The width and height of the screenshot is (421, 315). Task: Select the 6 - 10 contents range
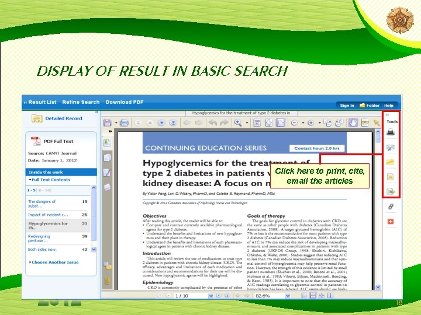[x=44, y=190]
